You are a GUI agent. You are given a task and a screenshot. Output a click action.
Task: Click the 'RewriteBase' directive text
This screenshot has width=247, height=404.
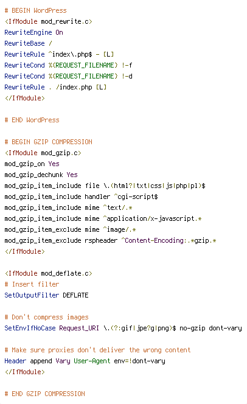[24, 43]
